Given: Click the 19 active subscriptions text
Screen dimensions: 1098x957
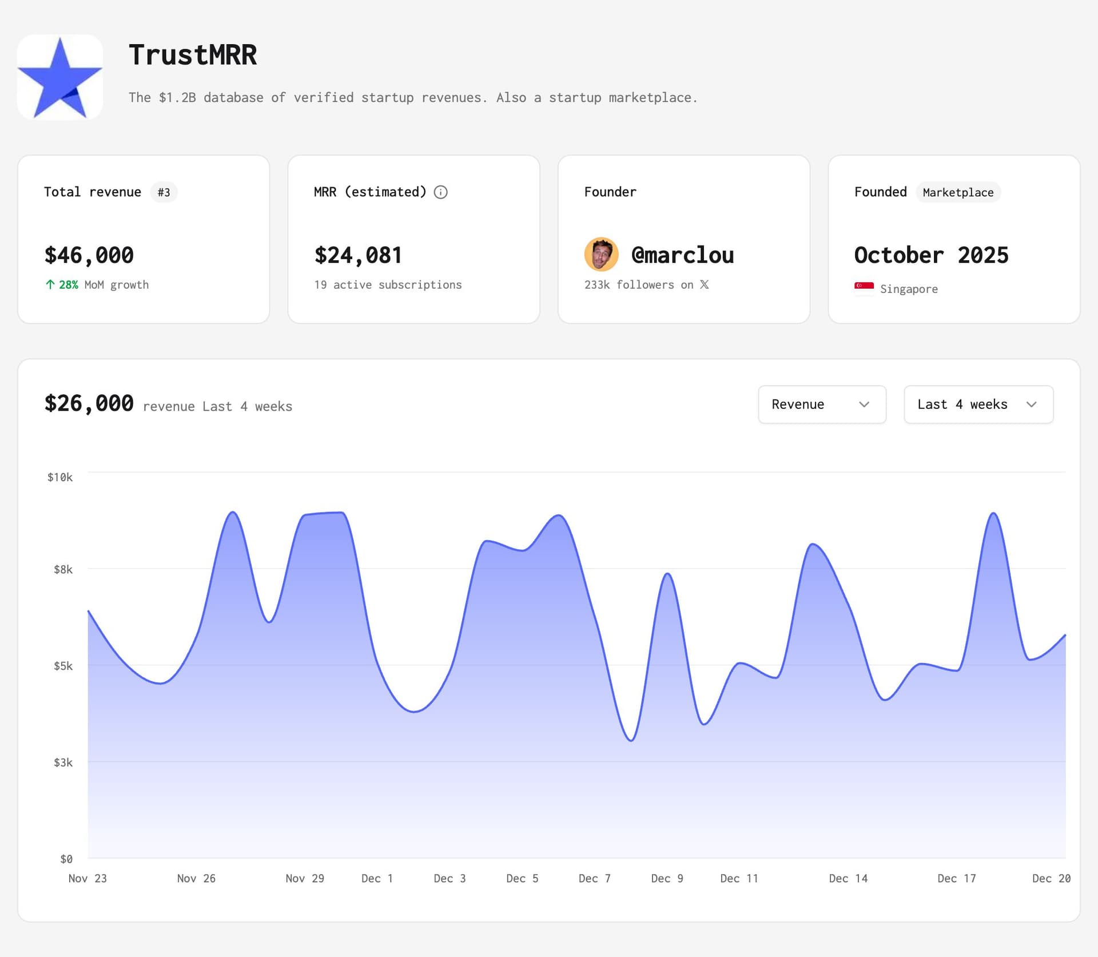Looking at the screenshot, I should coord(388,284).
